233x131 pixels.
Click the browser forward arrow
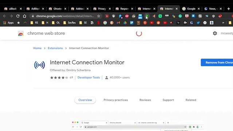(11, 16)
